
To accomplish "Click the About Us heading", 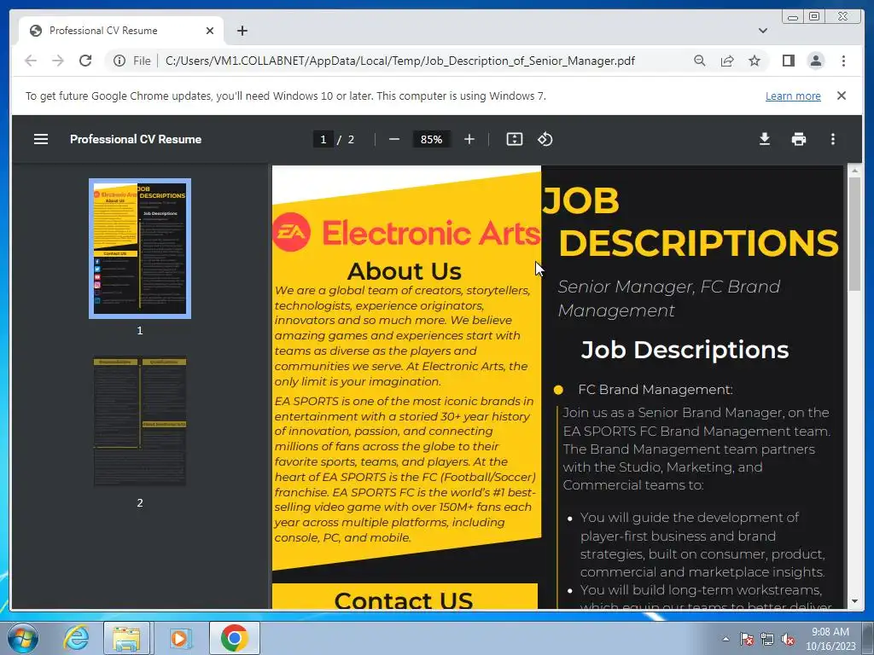I will click(x=404, y=271).
